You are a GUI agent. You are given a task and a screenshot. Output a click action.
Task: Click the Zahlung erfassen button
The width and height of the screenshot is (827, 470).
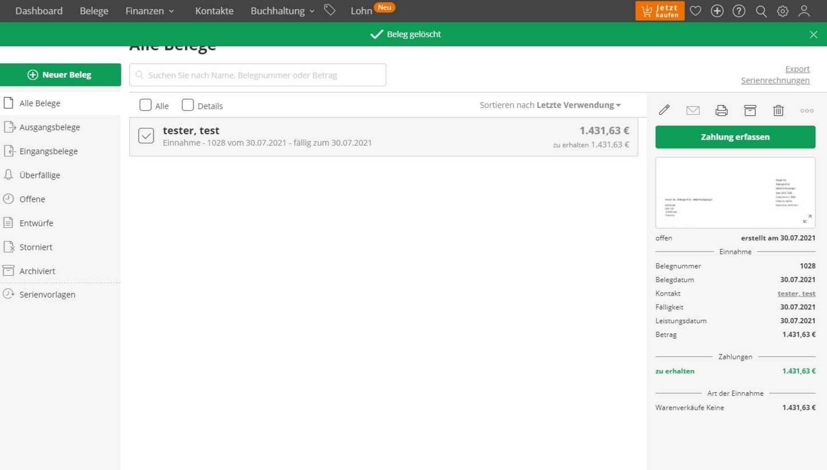pyautogui.click(x=735, y=137)
